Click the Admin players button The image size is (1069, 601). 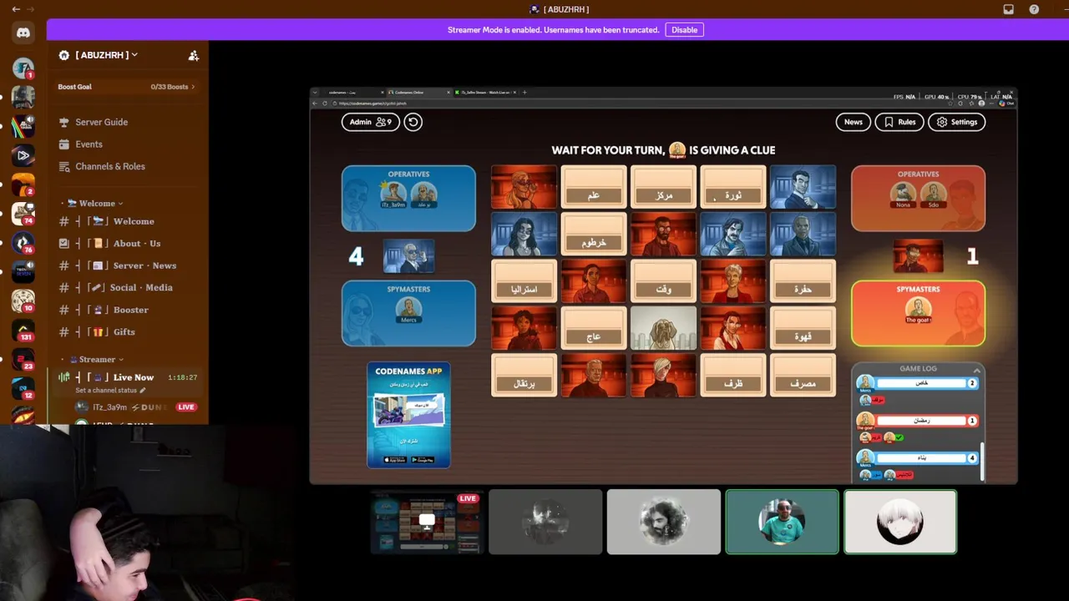pyautogui.click(x=370, y=122)
